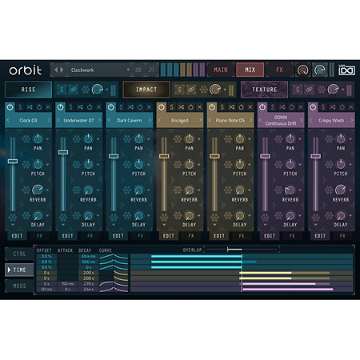Click the Pitch knob on Underwater 07
360x360 pixels.
tap(88, 164)
